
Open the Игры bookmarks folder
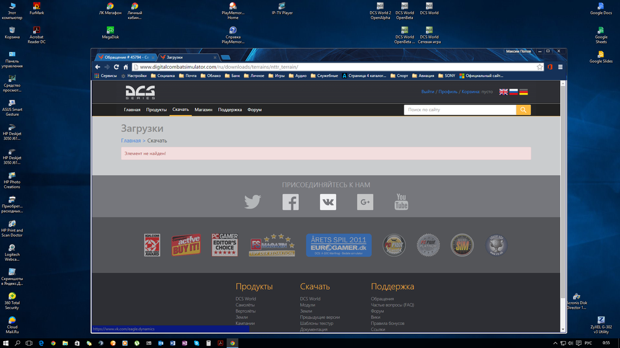click(x=277, y=76)
